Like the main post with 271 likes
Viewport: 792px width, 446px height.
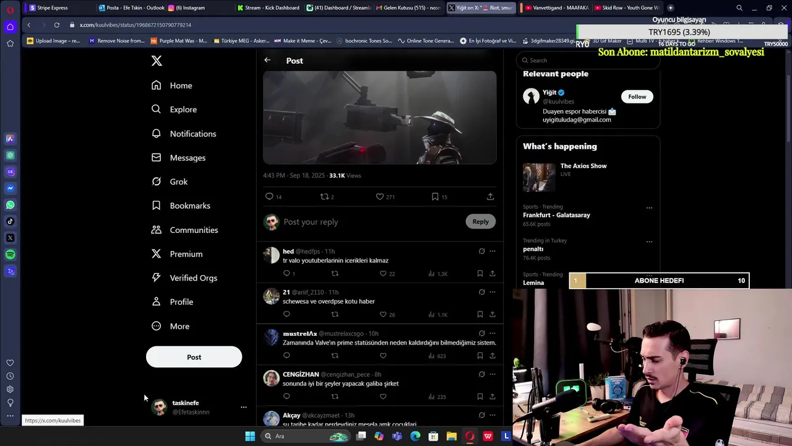pos(385,196)
